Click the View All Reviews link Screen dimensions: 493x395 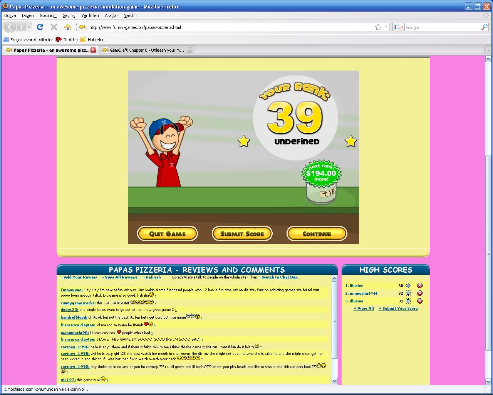tap(119, 277)
